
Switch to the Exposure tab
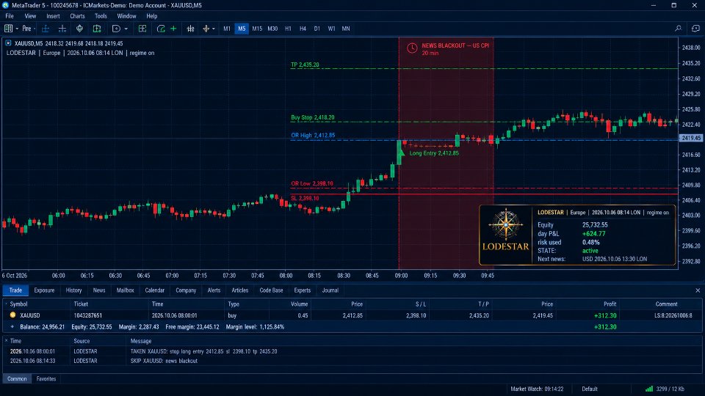(44, 290)
